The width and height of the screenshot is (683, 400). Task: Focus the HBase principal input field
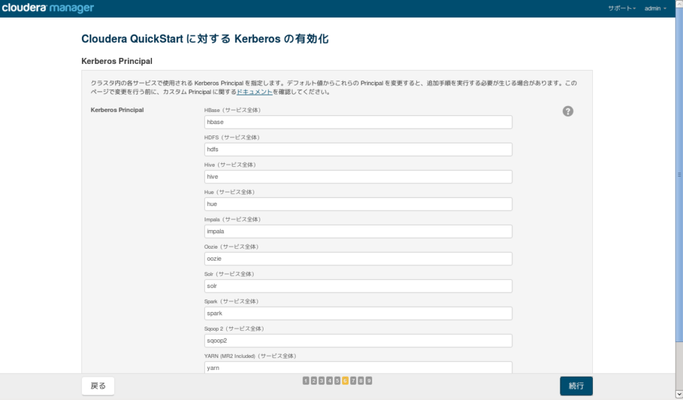coord(358,122)
